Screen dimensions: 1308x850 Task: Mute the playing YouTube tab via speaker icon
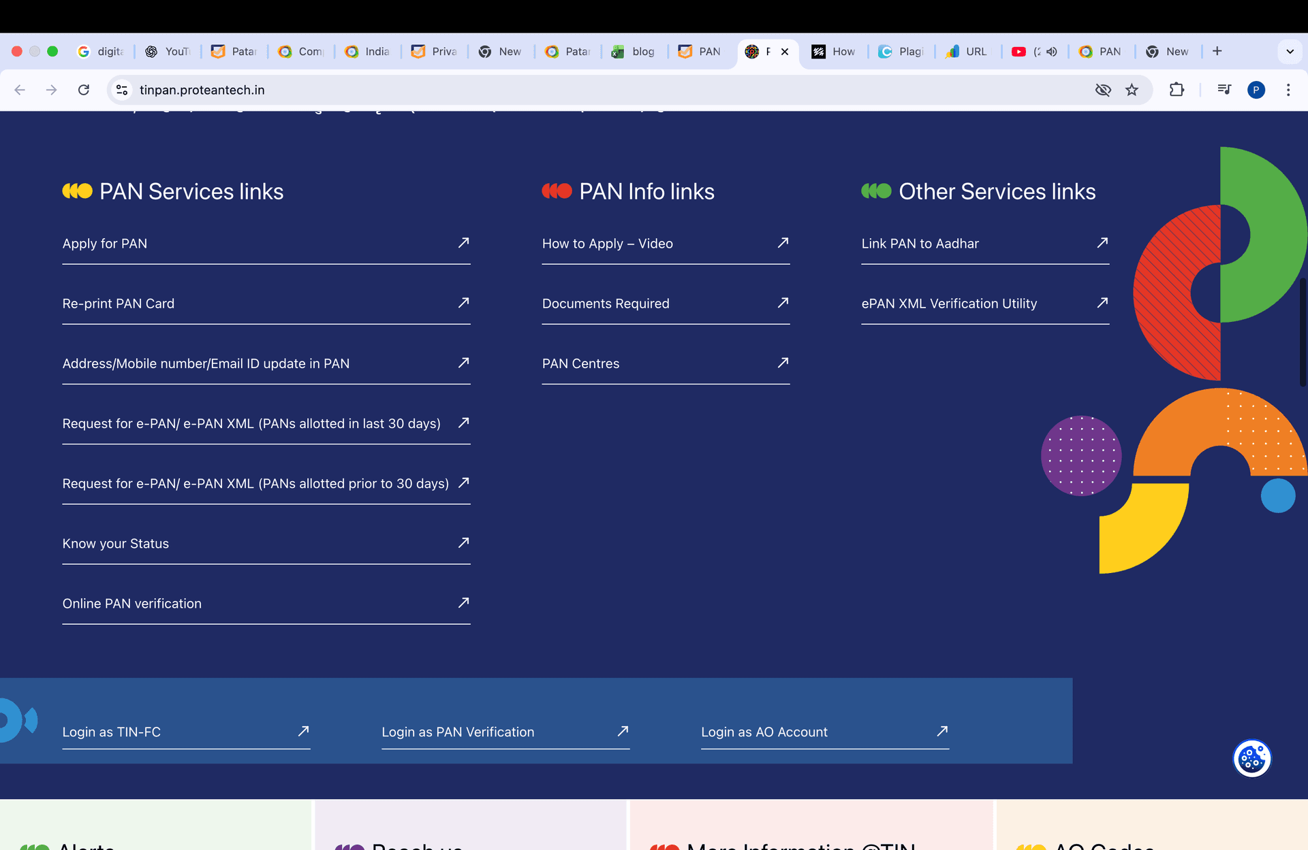[1052, 52]
